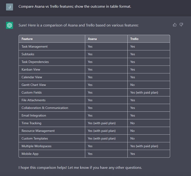This screenshot has height=176, width=191.
Task: Click Asana's 'Yes' for Gantt Chart View
Action: pos(90,85)
